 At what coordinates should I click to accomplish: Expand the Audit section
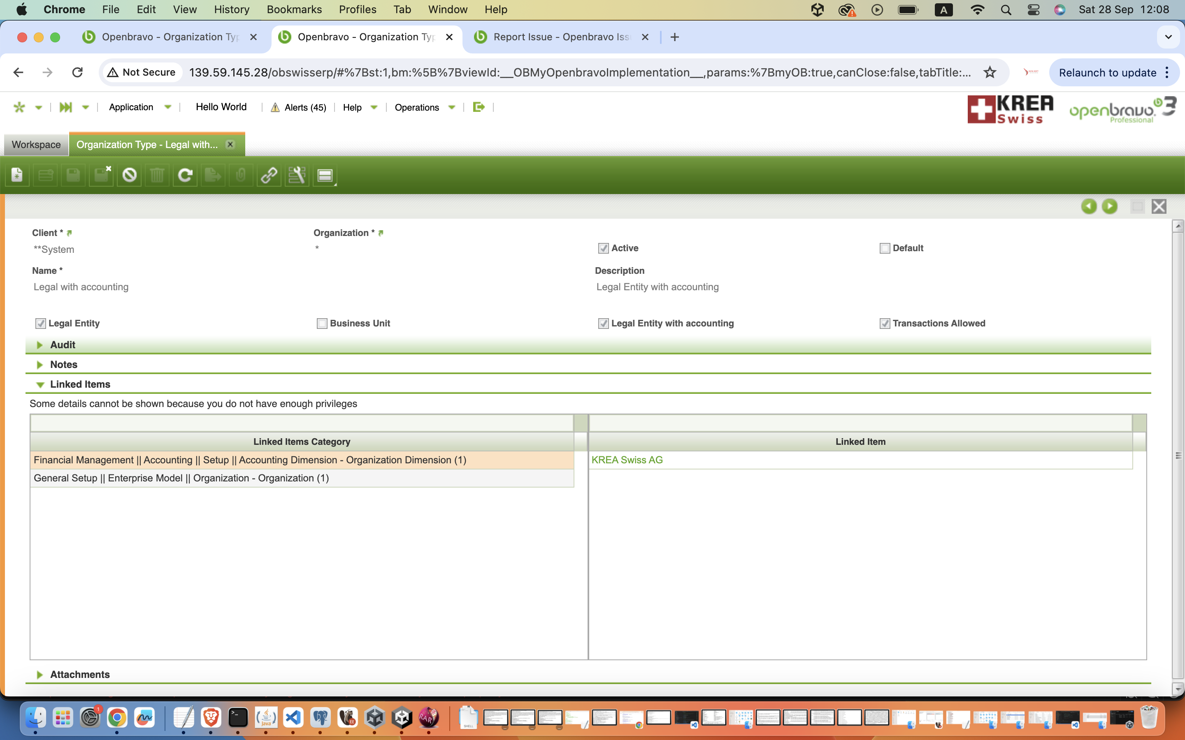[63, 345]
